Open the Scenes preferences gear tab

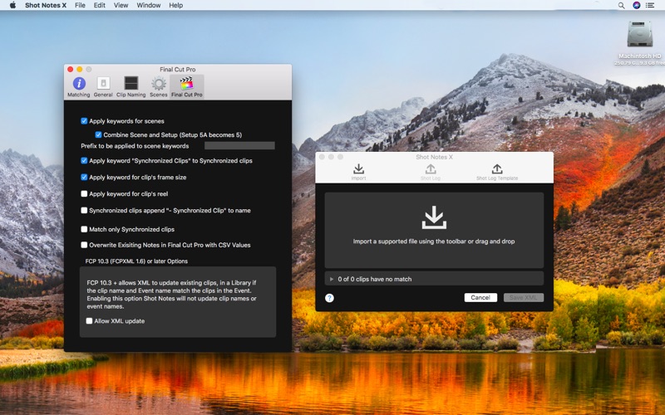point(159,87)
